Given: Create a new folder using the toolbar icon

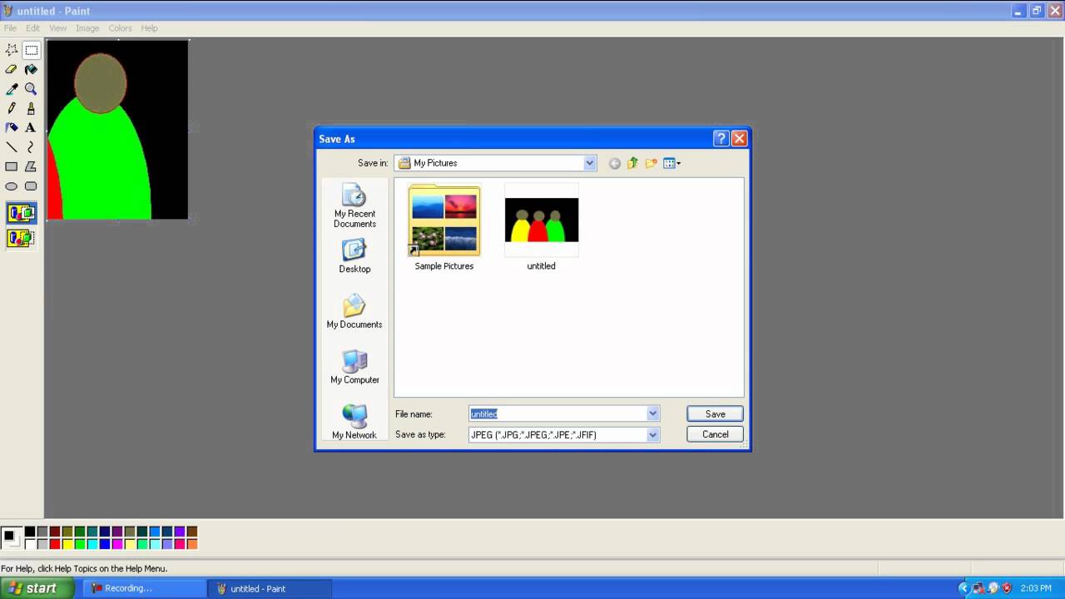Looking at the screenshot, I should coord(651,163).
